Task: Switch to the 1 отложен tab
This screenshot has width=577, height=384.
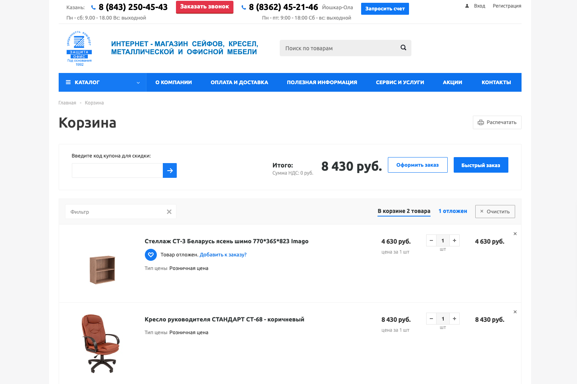Action: tap(453, 211)
